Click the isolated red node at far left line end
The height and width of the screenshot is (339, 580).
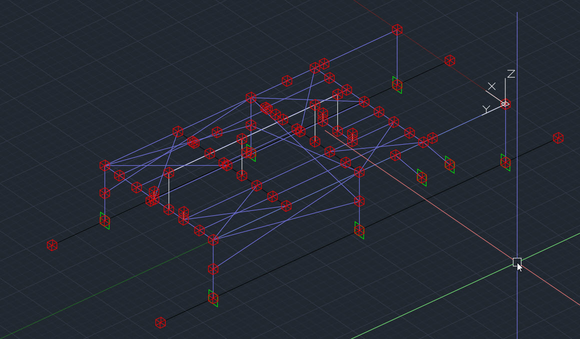point(52,245)
